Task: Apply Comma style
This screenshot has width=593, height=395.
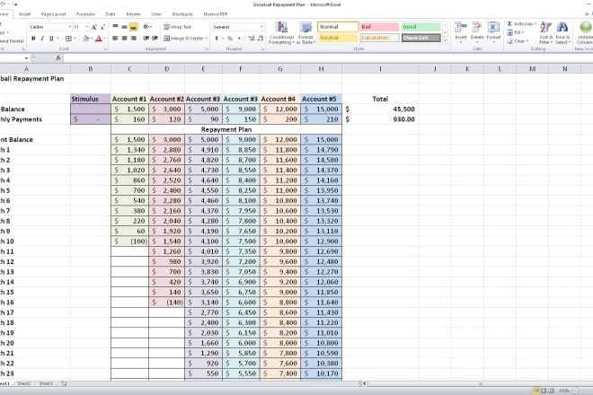Action: [239, 39]
